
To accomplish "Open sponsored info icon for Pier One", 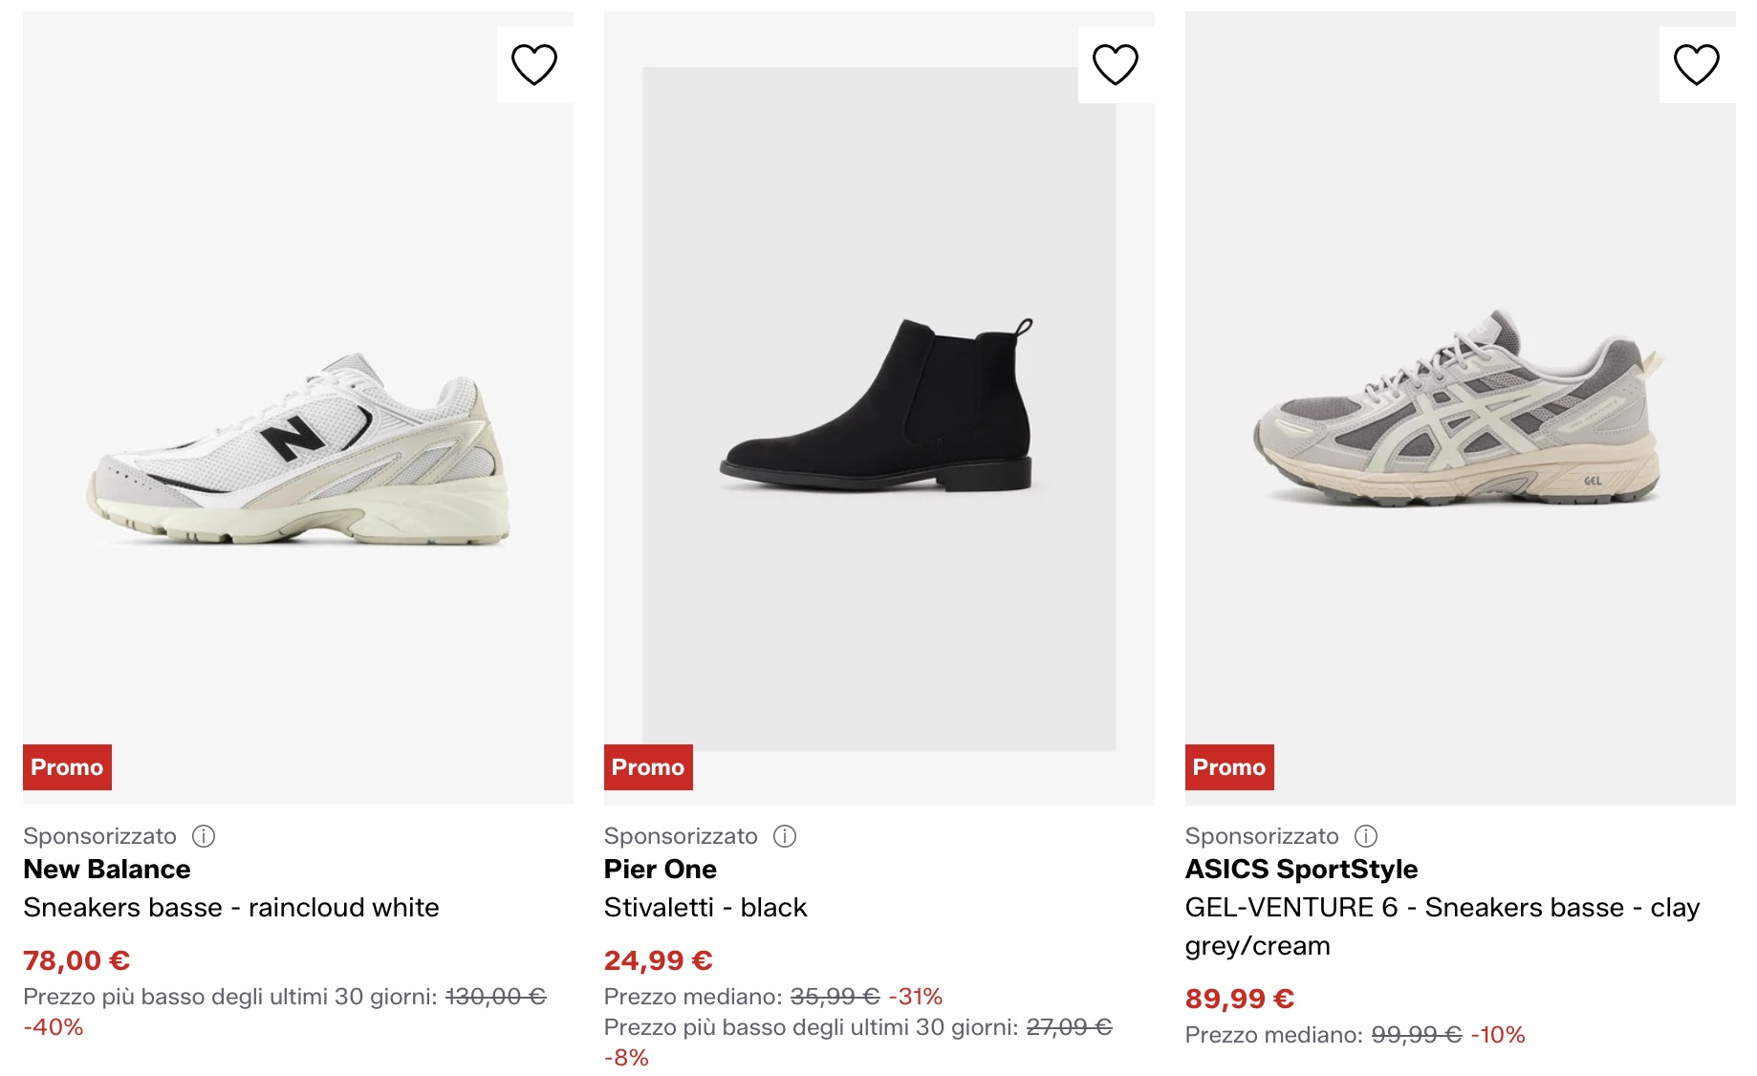I will point(785,836).
